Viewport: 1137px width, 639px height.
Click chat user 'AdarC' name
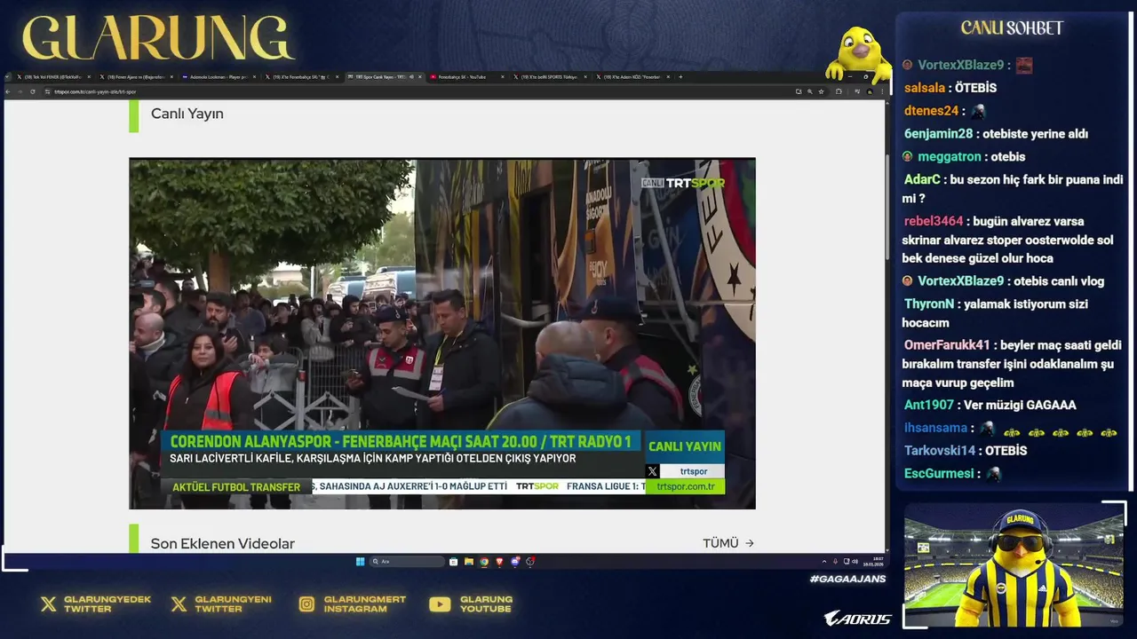pos(922,179)
